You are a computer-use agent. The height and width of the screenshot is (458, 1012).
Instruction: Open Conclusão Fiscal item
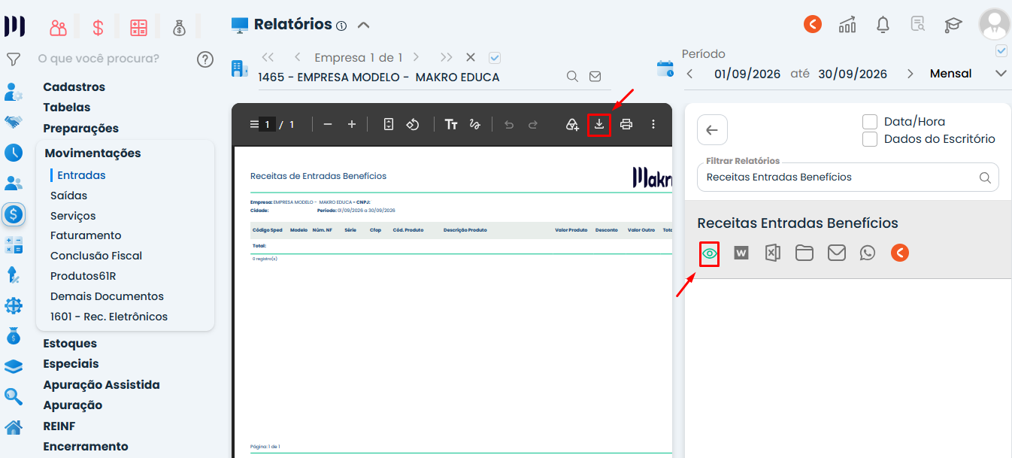pos(96,256)
